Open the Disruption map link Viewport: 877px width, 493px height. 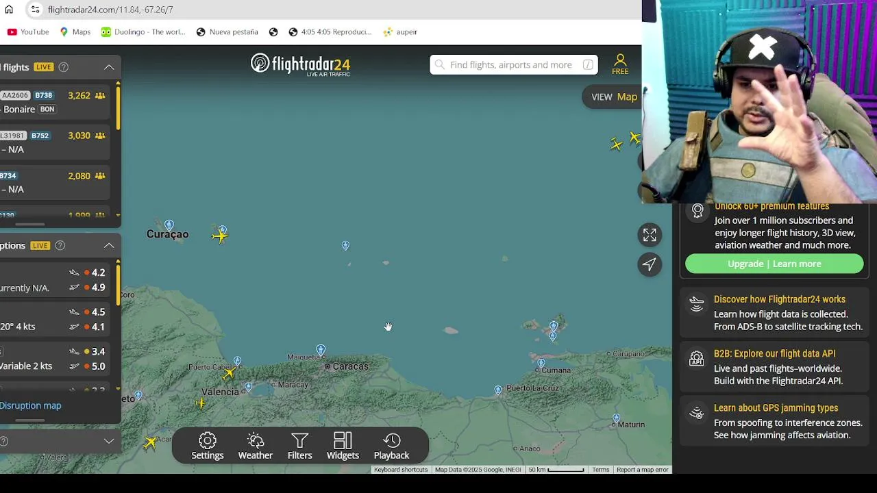point(30,405)
